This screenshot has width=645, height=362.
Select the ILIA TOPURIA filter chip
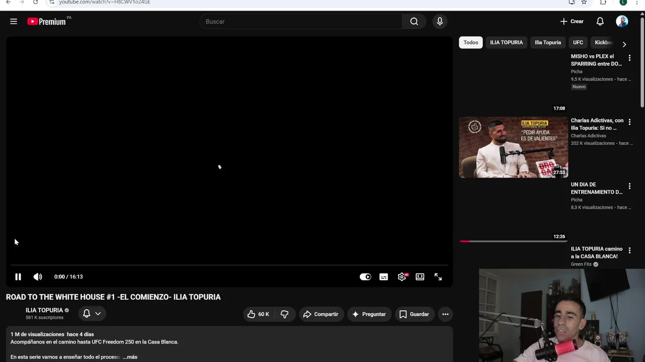tap(506, 42)
